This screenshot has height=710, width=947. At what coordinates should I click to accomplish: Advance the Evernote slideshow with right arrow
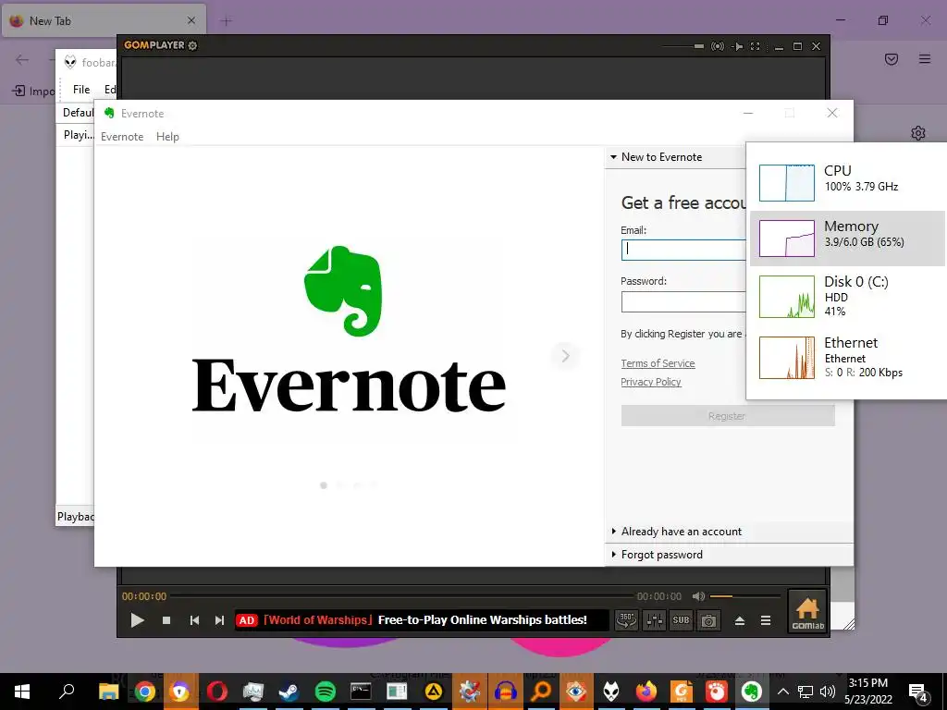565,356
